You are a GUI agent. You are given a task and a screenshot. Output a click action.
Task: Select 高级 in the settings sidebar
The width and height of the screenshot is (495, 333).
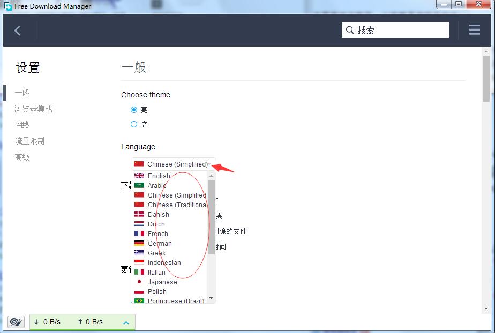point(22,157)
